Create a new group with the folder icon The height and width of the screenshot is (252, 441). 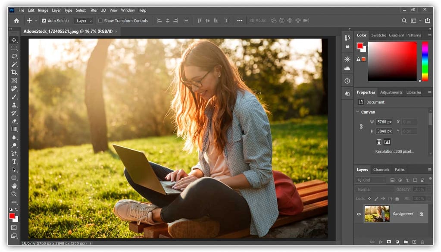coord(406,242)
